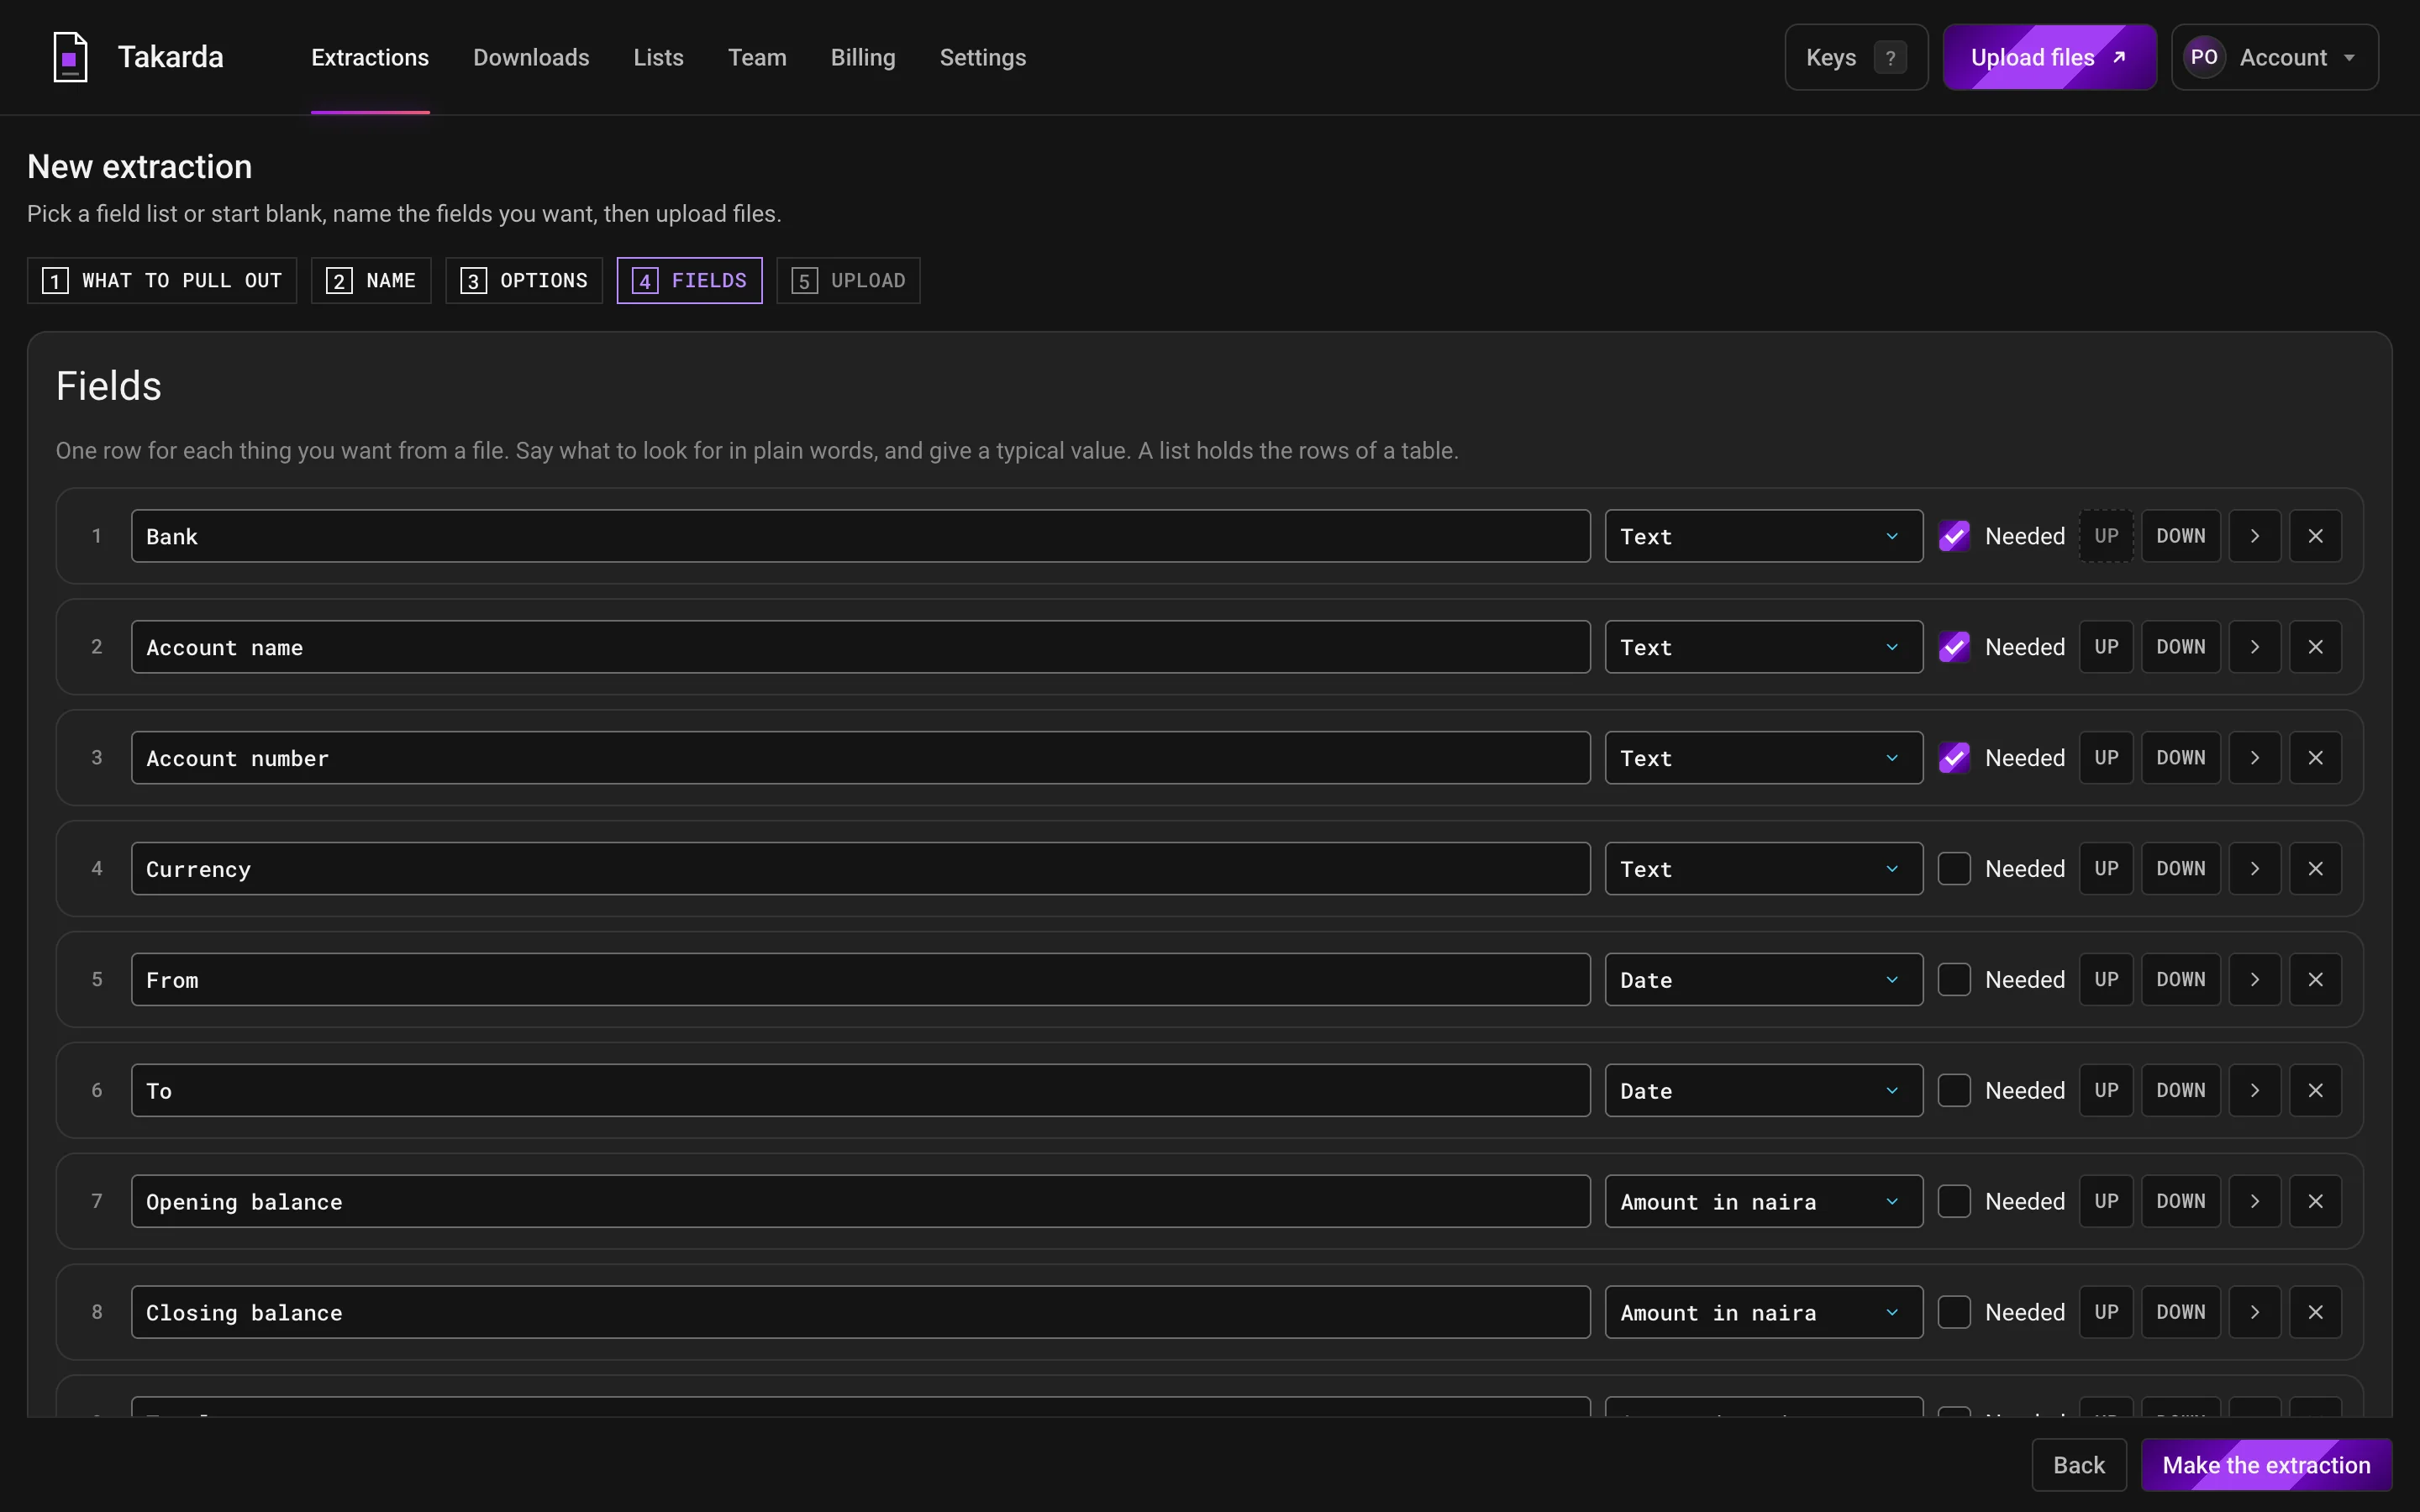Image resolution: width=2420 pixels, height=1512 pixels.
Task: Delete the Account name field row
Action: [x=2315, y=647]
